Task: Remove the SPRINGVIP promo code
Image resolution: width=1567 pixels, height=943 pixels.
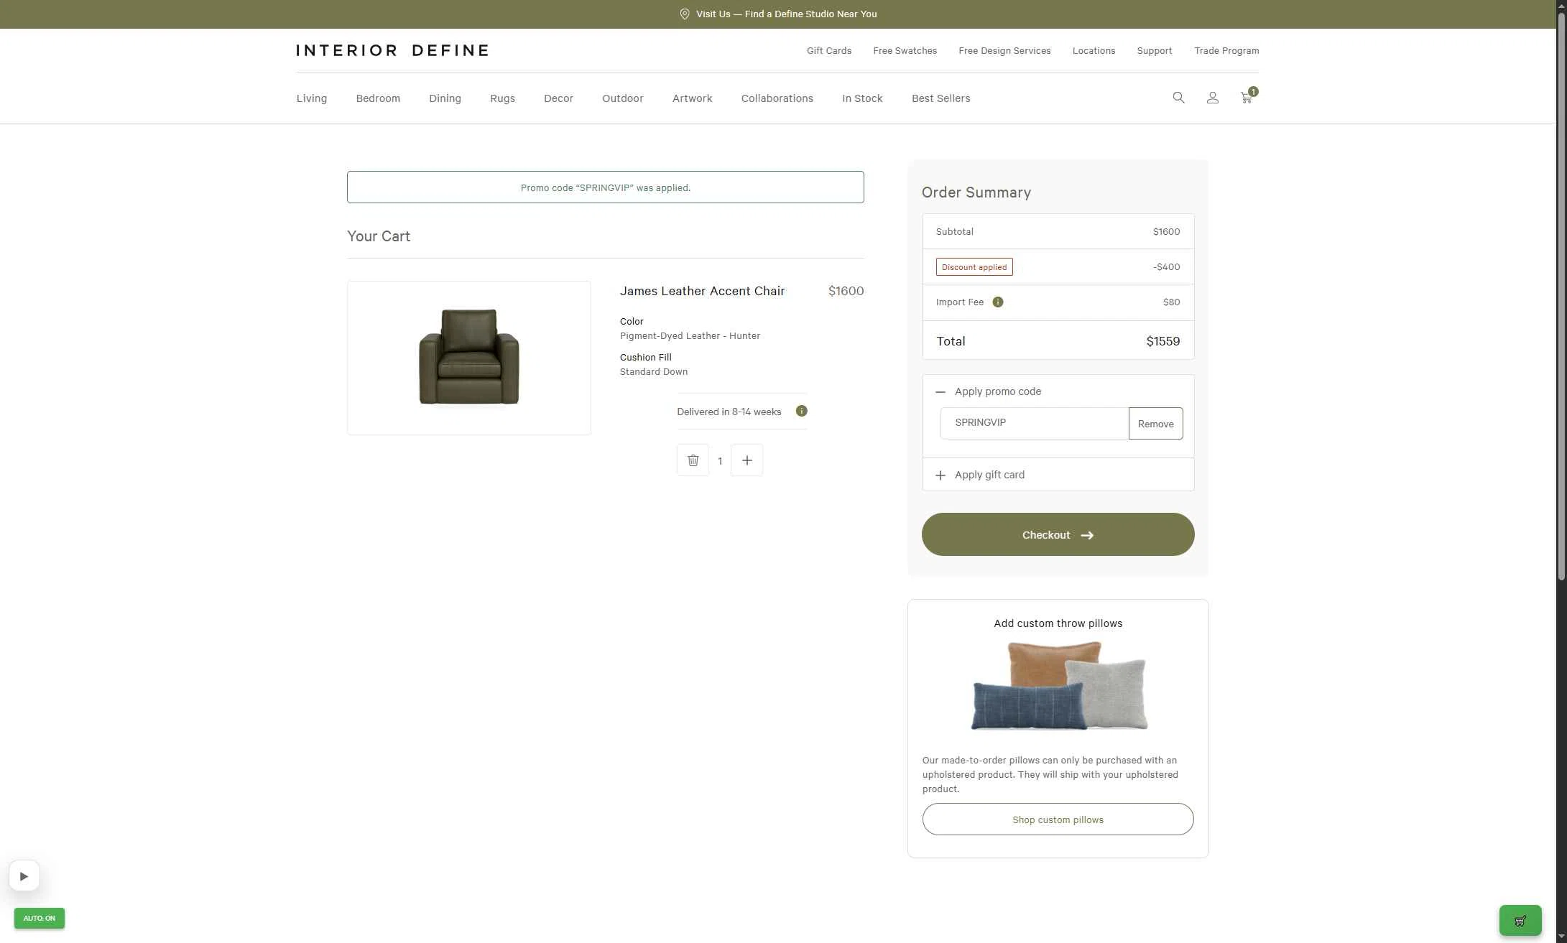Action: coord(1155,424)
